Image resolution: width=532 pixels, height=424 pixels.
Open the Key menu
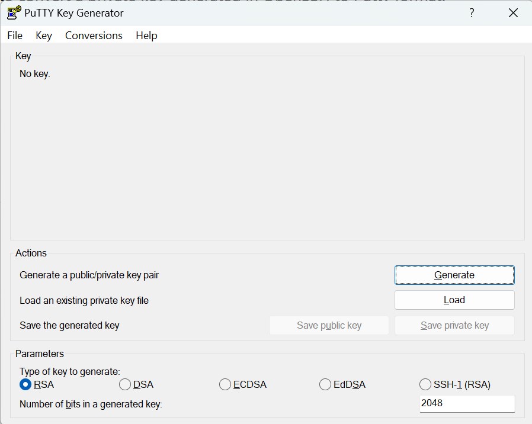pyautogui.click(x=44, y=36)
